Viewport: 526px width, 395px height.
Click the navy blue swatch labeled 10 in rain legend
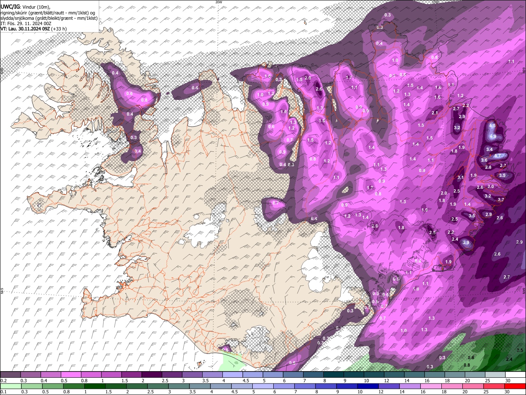(x=367, y=386)
